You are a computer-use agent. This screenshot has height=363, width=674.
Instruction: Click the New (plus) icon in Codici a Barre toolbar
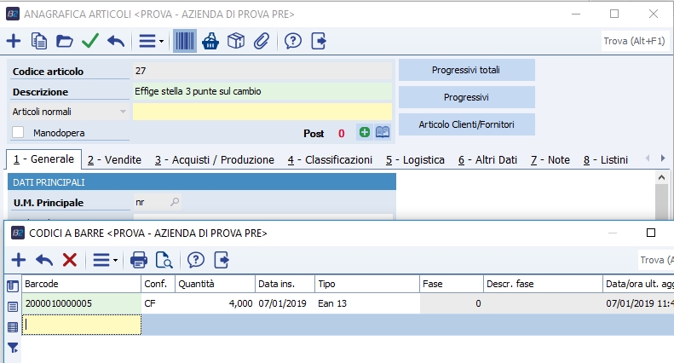pos(19,260)
